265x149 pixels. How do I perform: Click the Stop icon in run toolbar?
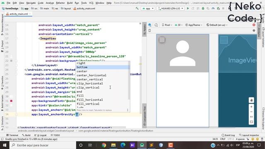pos(223,8)
